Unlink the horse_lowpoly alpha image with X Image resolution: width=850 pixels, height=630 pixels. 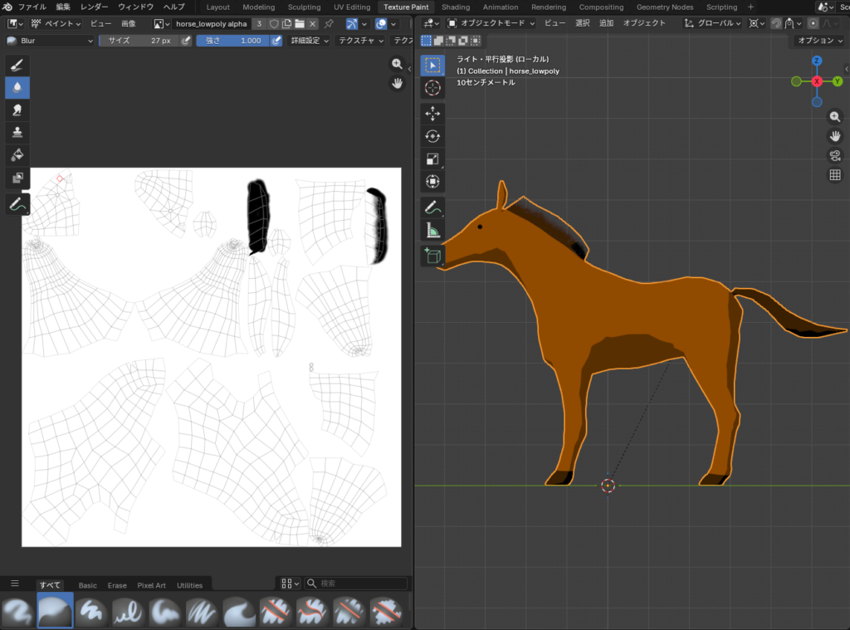(x=312, y=24)
